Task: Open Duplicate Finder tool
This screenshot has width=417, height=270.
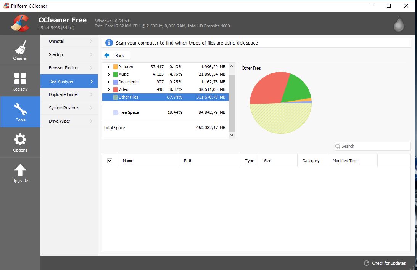Action: (x=69, y=94)
